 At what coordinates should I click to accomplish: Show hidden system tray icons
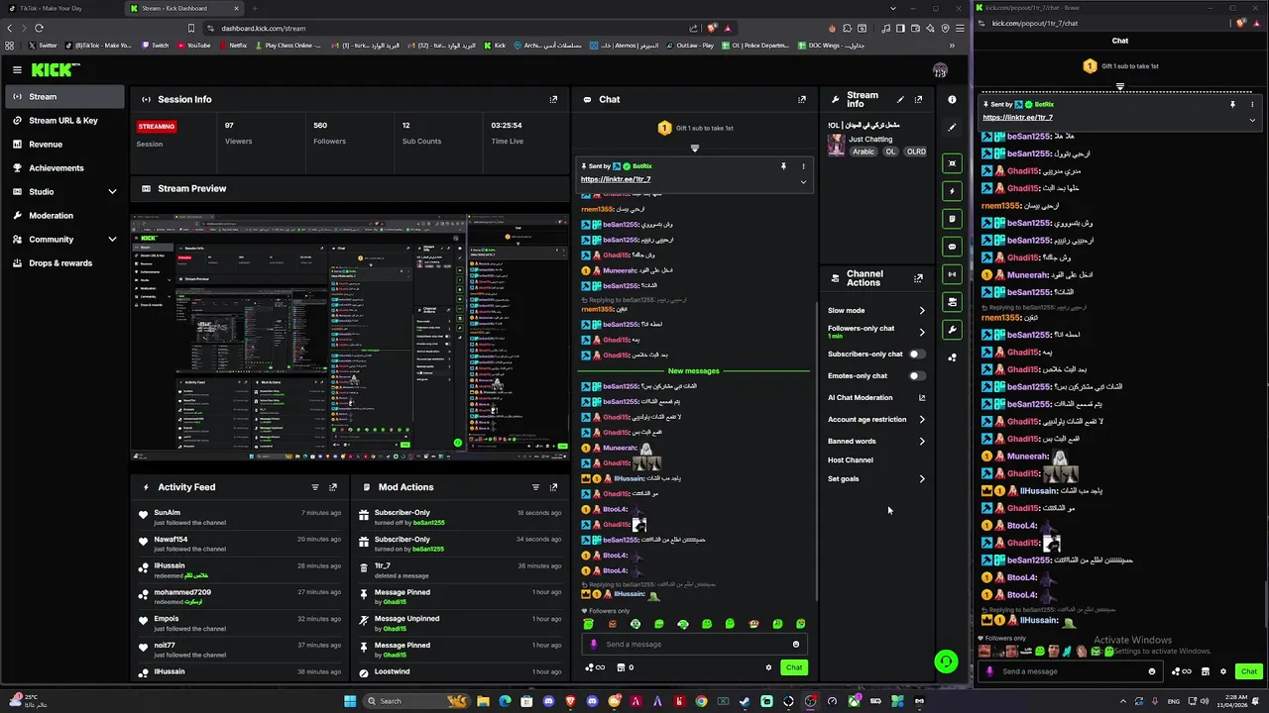point(1124,701)
